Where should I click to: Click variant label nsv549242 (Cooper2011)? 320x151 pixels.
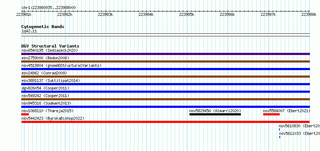[45, 96]
